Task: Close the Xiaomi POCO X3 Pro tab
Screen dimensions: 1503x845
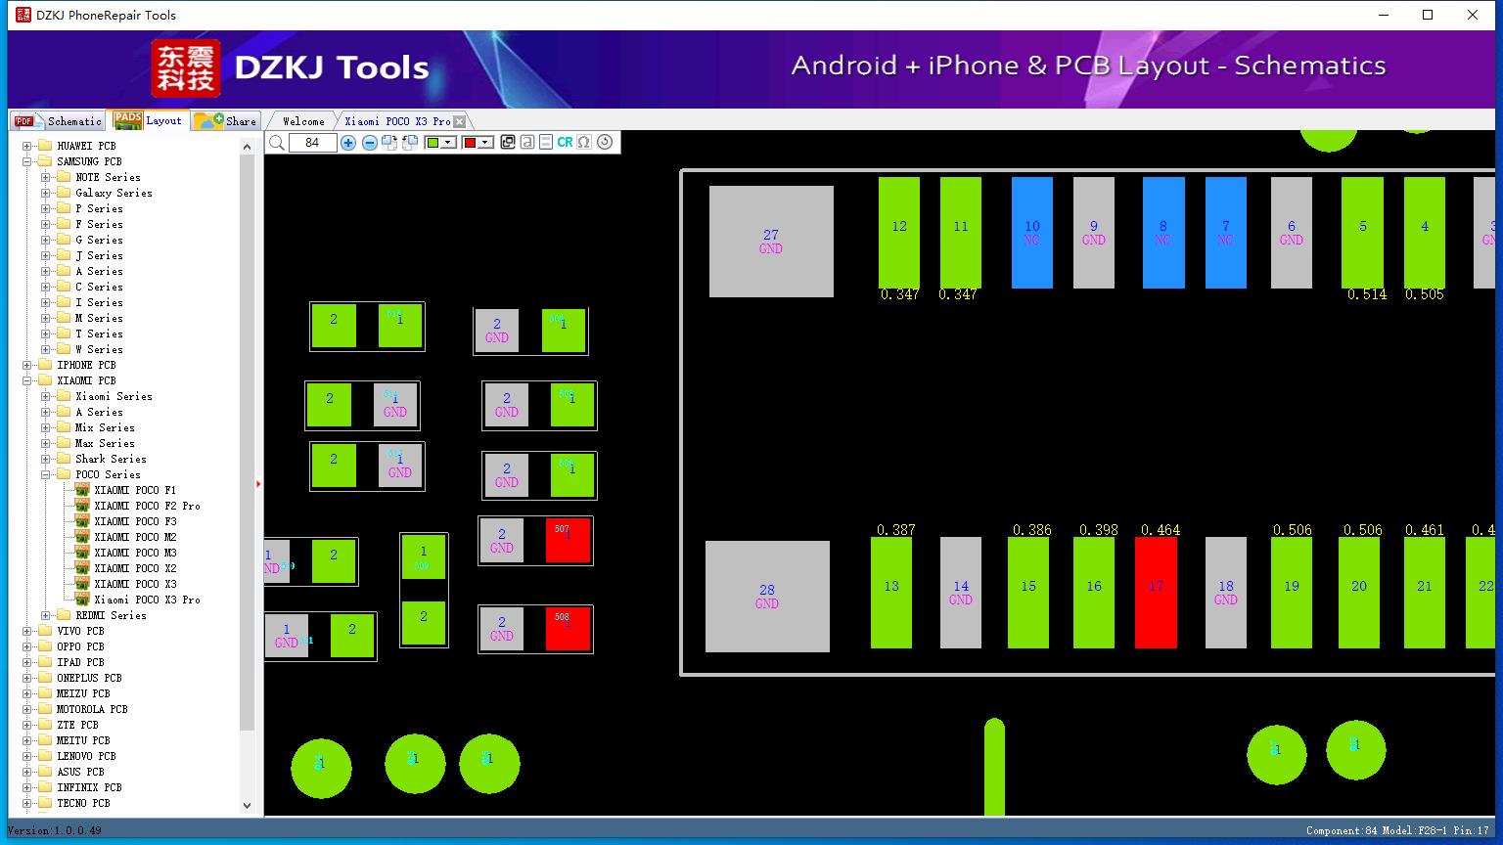Action: point(460,122)
